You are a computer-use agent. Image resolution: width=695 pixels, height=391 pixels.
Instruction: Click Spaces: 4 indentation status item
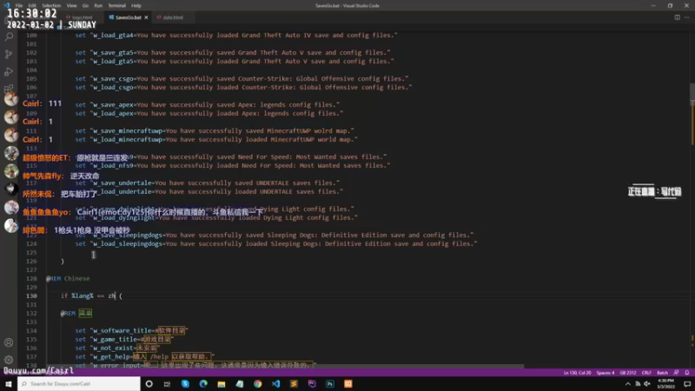[x=606, y=373]
